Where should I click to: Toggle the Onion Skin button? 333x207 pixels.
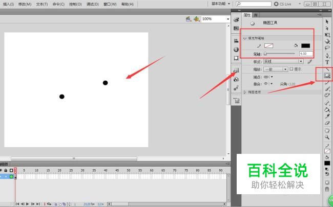56,204
